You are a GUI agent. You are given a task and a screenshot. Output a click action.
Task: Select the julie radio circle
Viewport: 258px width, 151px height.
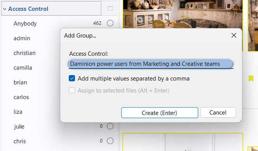pyautogui.click(x=110, y=126)
